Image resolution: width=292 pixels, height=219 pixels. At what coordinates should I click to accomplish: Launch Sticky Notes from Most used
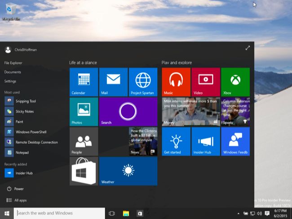pos(19,111)
